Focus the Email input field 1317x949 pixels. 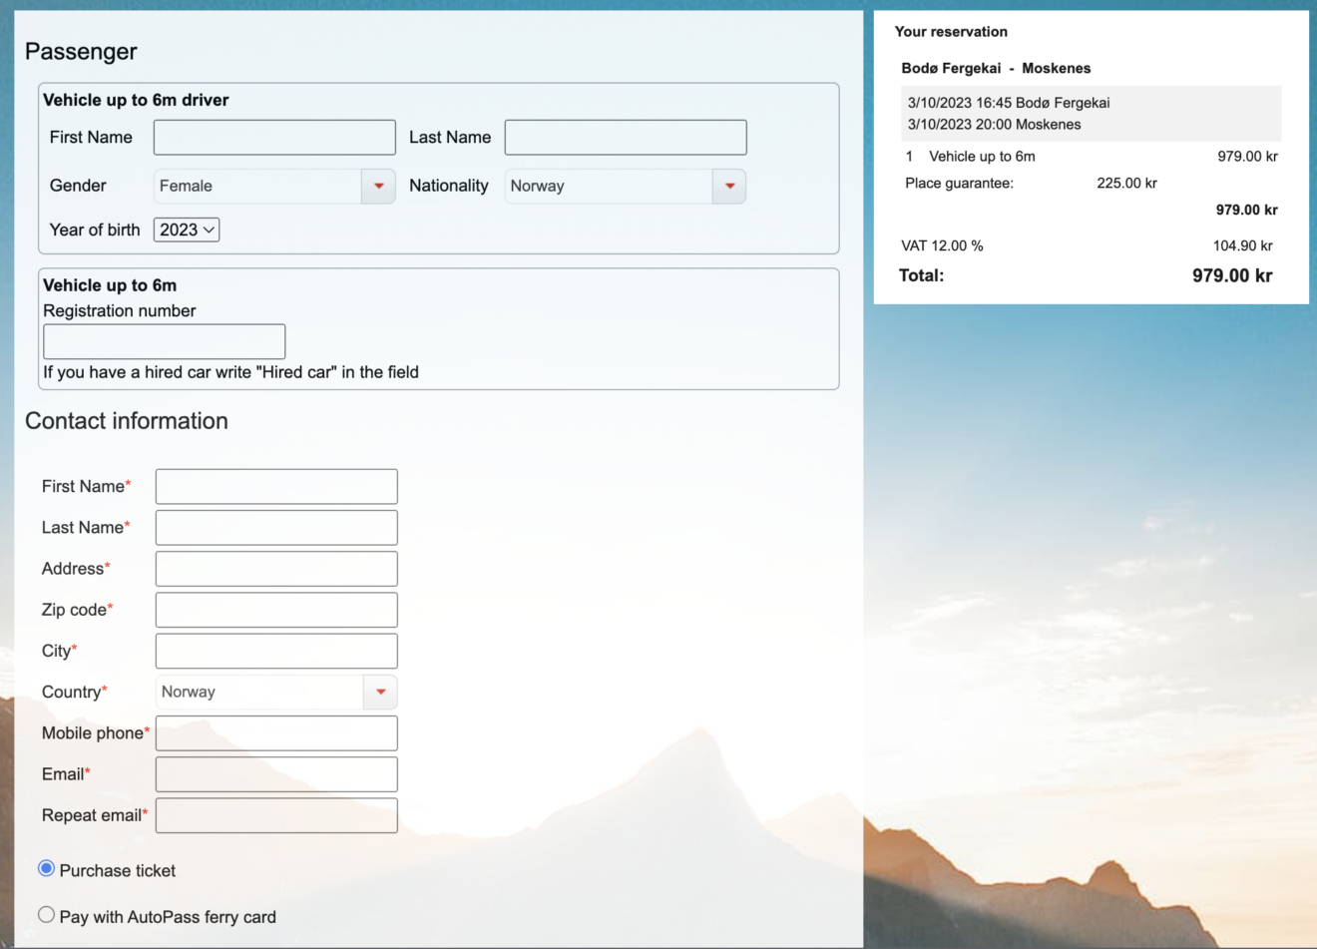pyautogui.click(x=276, y=774)
